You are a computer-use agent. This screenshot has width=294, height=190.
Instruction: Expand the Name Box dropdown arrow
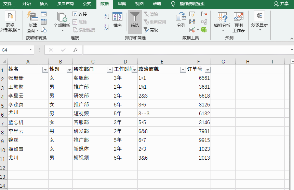tap(30, 49)
